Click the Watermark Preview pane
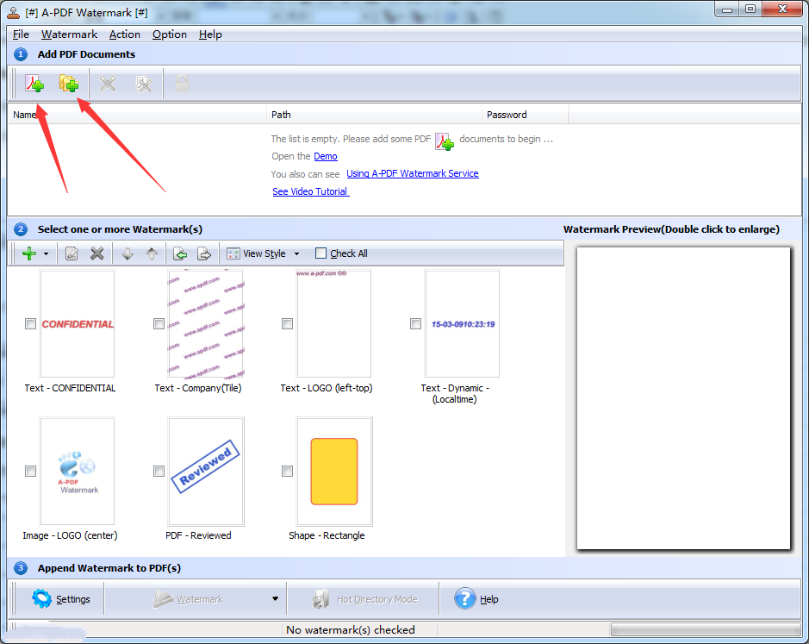Image resolution: width=809 pixels, height=644 pixels. tap(683, 398)
